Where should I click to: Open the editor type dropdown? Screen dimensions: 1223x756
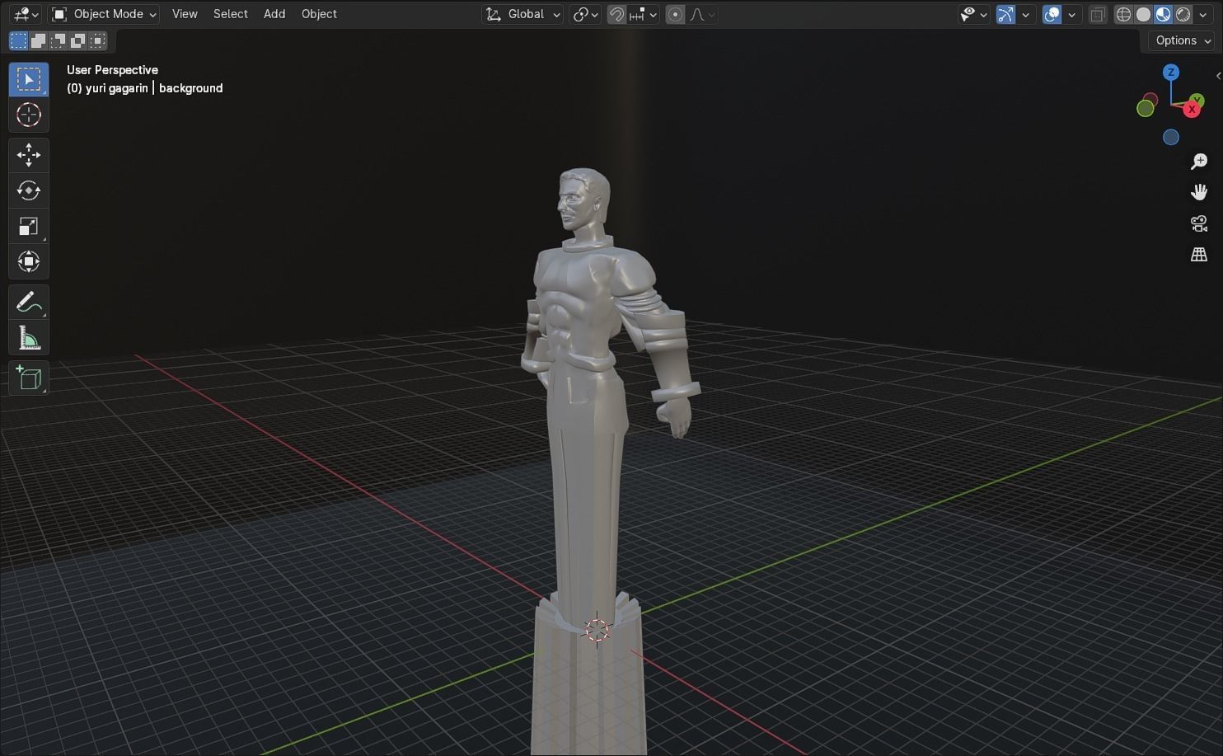(x=26, y=14)
